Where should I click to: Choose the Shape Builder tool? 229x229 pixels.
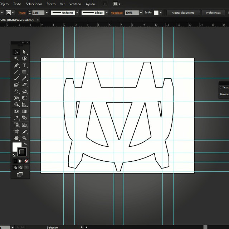point(16,104)
